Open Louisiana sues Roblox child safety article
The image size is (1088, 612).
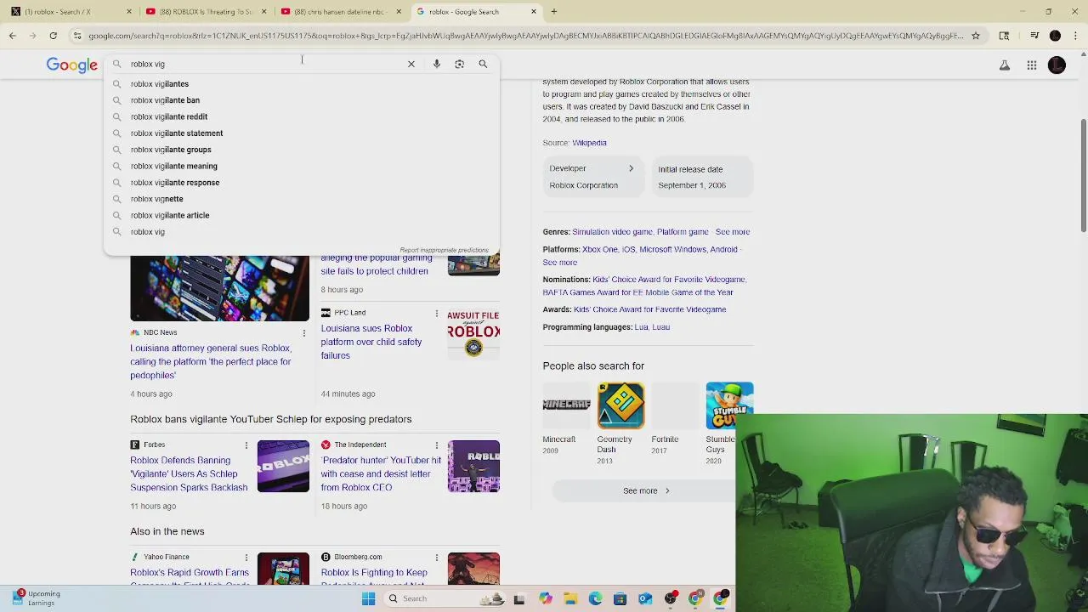point(371,342)
